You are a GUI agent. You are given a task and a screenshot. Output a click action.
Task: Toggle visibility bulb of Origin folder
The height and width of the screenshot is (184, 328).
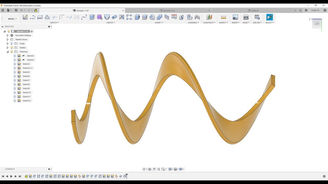point(12,43)
